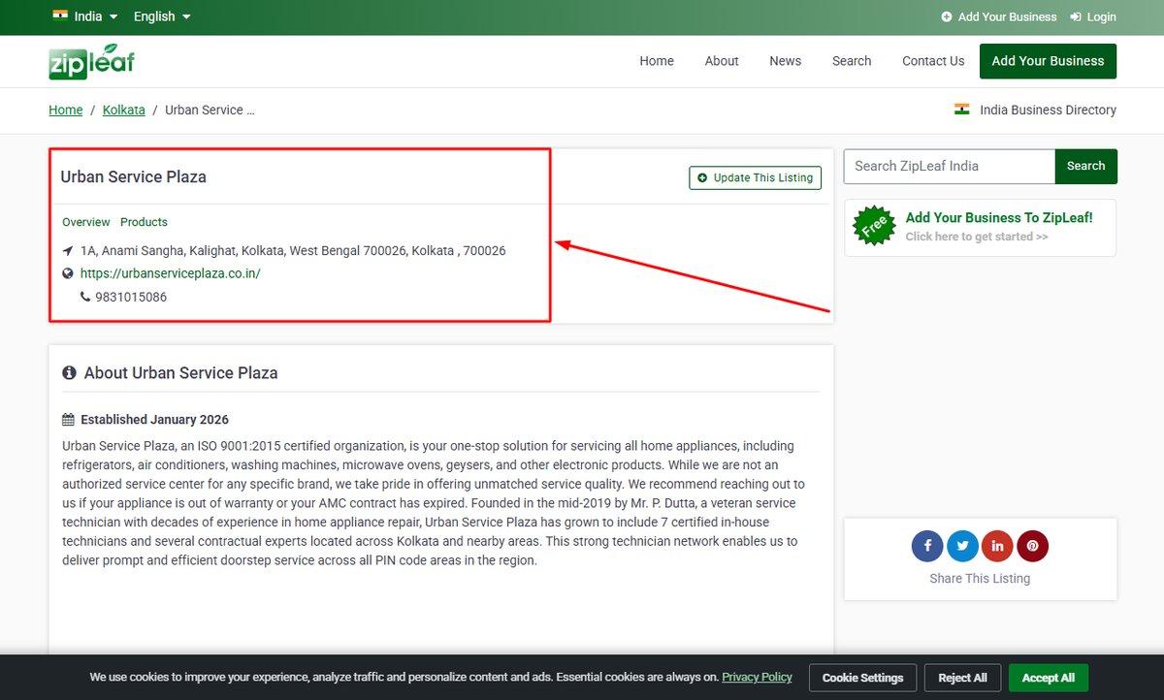
Task: Open the News menu item
Action: click(786, 61)
